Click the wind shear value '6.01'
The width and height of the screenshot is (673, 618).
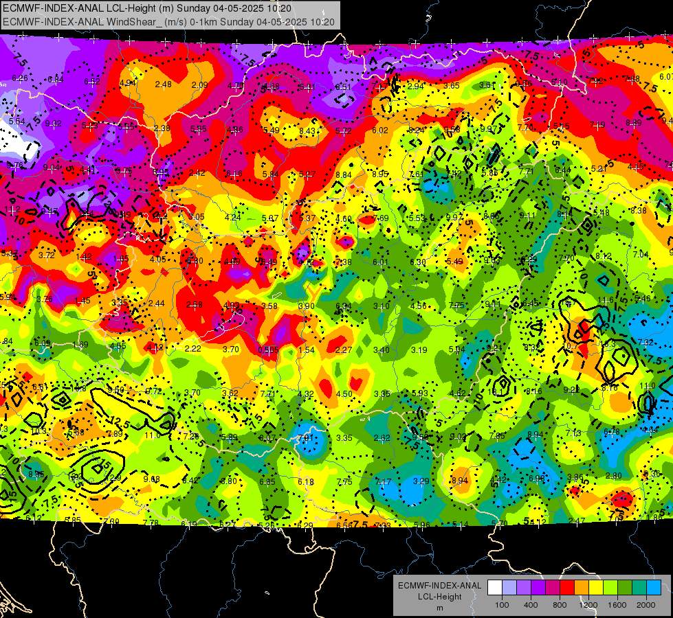pyautogui.click(x=380, y=262)
